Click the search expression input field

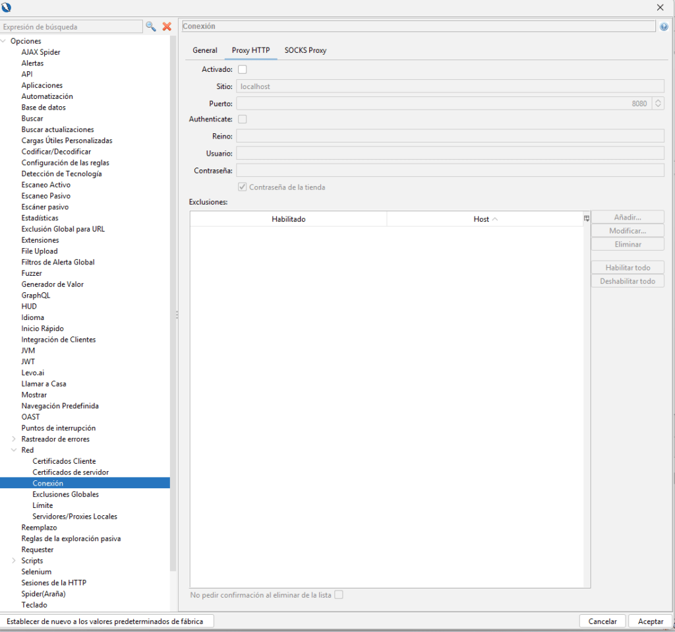coord(71,27)
